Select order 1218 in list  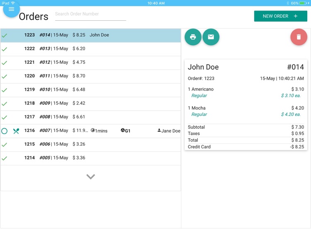click(91, 103)
